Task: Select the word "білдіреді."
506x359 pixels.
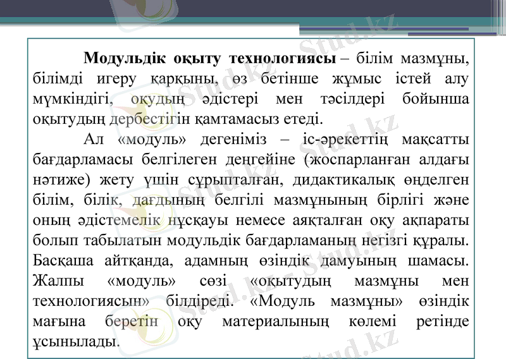Action: 199,301
